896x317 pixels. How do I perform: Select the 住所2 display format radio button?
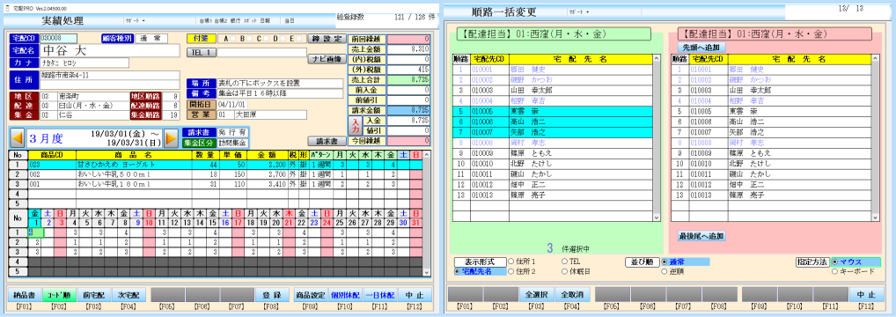pos(510,271)
